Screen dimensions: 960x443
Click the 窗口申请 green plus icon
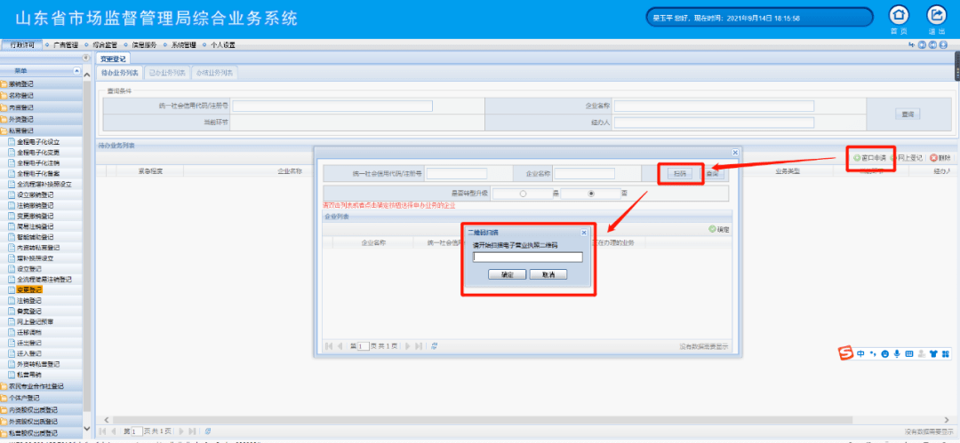tap(857, 158)
